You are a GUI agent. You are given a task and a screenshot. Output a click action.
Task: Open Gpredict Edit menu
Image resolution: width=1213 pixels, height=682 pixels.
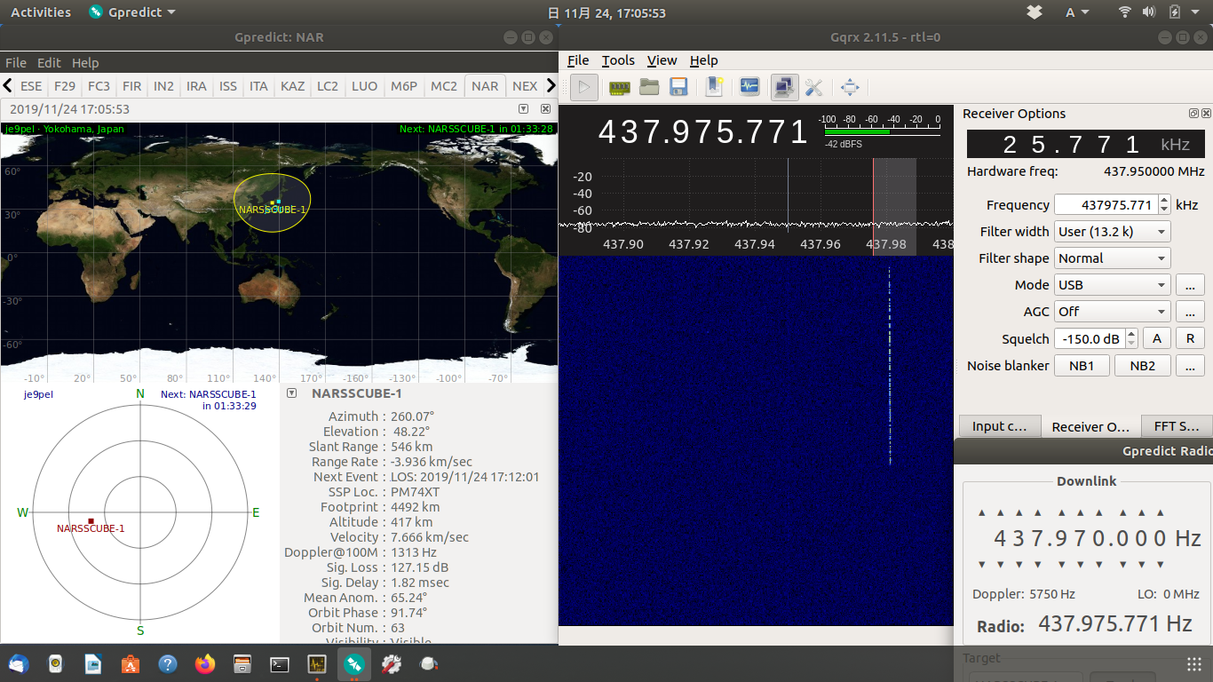point(49,63)
